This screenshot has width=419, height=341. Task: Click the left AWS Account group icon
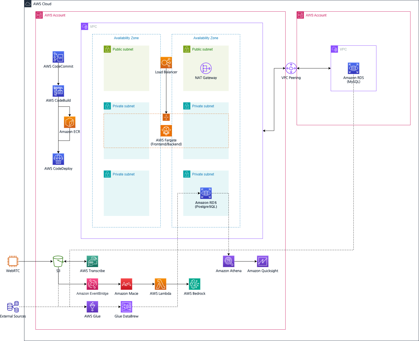click(x=39, y=15)
